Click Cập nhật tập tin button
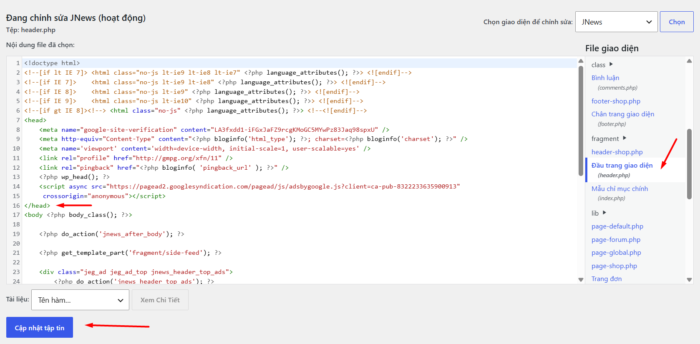700x344 pixels. click(40, 328)
